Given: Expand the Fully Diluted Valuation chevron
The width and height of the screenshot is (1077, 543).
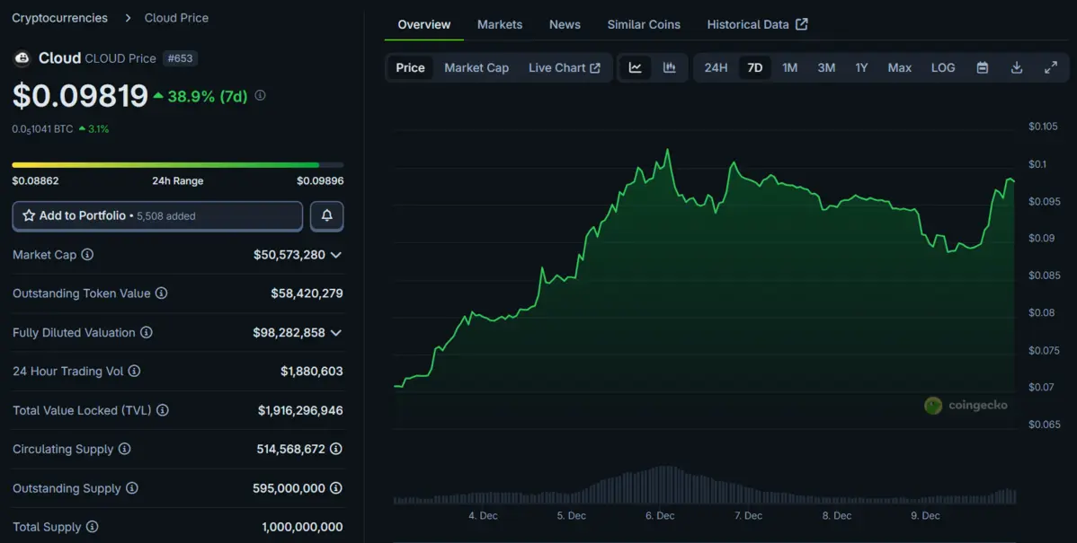Looking at the screenshot, I should [x=336, y=333].
